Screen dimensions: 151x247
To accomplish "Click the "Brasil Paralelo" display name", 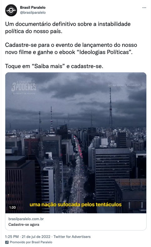I will [33, 7].
